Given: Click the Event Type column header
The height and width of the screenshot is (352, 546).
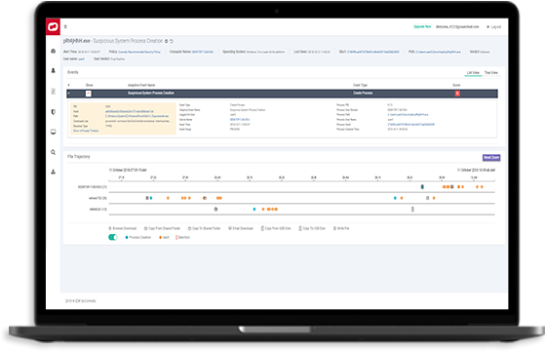Looking at the screenshot, I should [360, 85].
